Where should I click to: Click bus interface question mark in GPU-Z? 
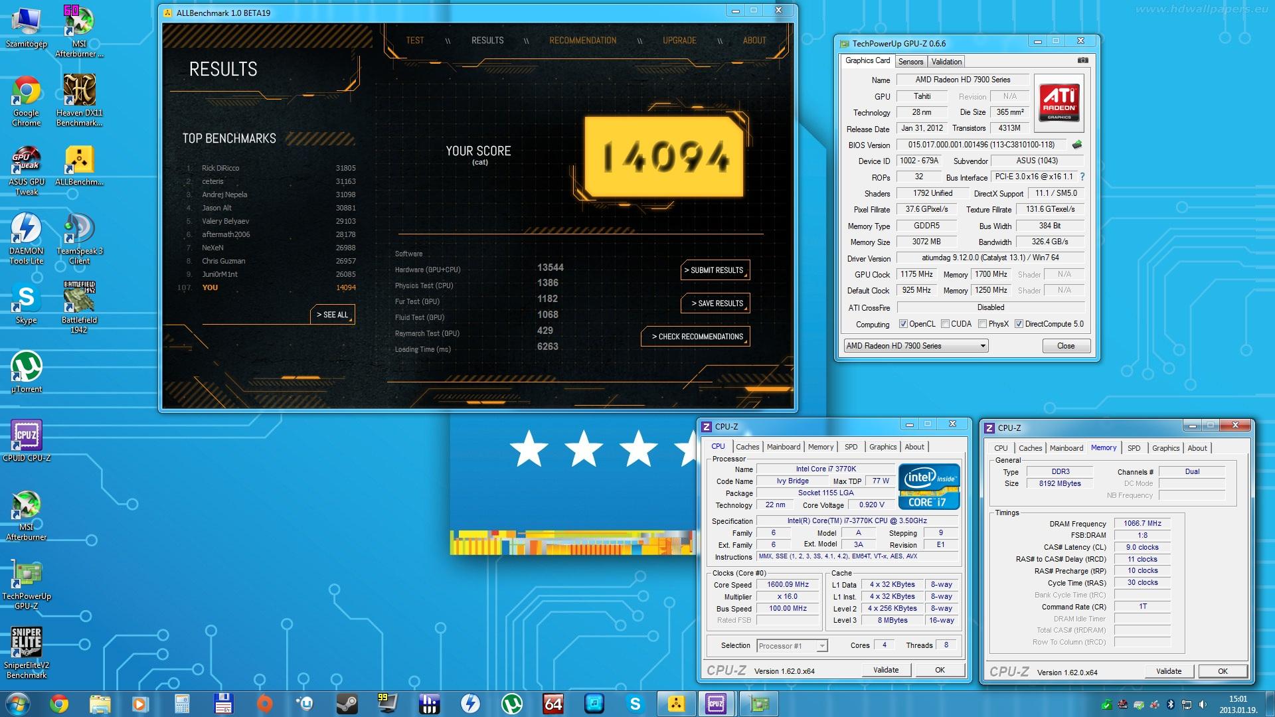point(1082,177)
